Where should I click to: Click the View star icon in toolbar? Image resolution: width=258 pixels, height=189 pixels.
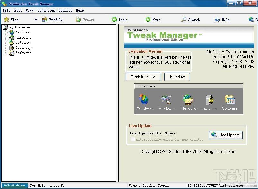pos(6,20)
